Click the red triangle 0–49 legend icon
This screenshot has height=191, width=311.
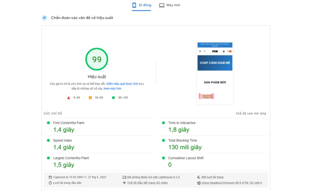pyautogui.click(x=69, y=98)
